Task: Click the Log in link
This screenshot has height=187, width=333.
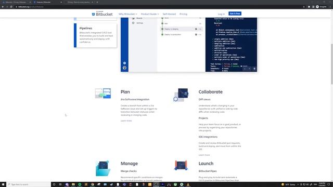Action: (221, 14)
